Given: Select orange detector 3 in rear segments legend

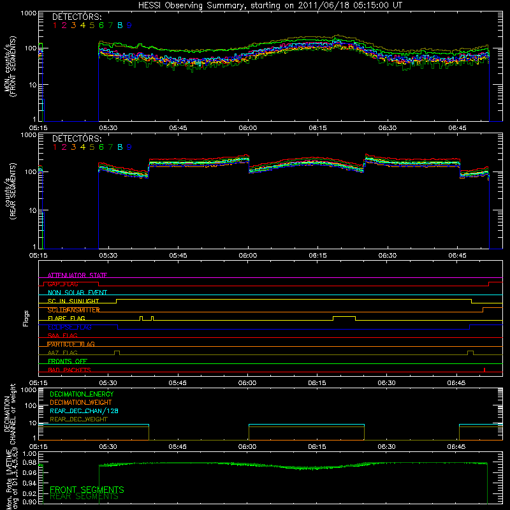Looking at the screenshot, I should [x=73, y=147].
